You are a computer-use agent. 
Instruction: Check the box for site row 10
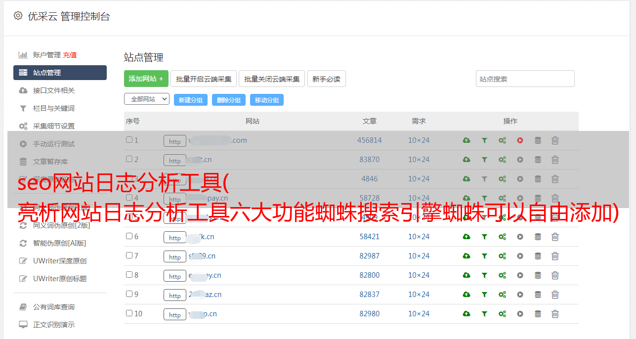[129, 313]
